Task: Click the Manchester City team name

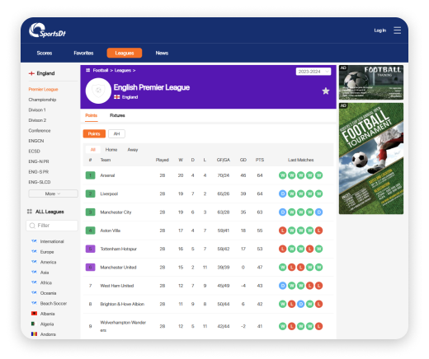Action: (x=115, y=212)
